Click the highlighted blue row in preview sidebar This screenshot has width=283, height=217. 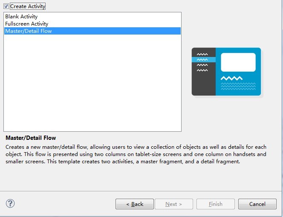[x=203, y=60]
